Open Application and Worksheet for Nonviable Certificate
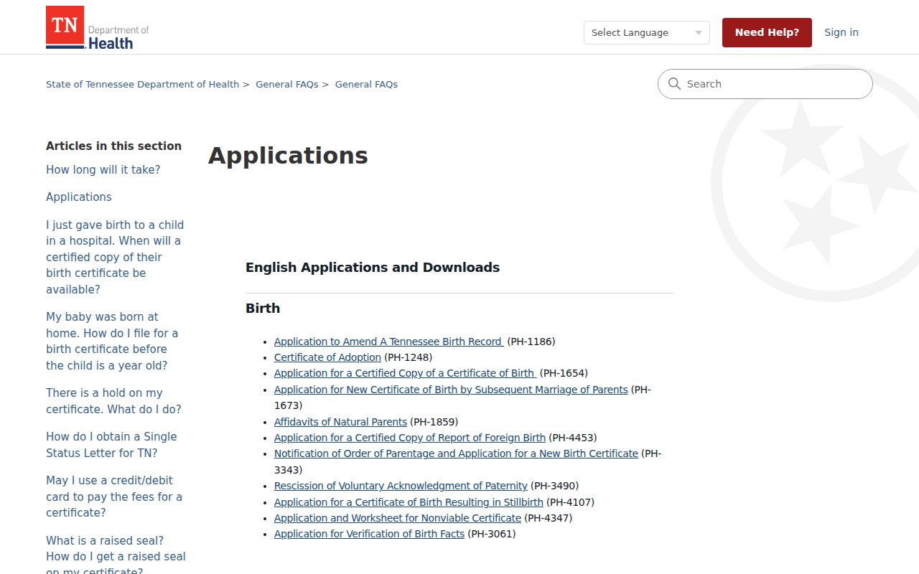Screen dimensions: 919x574 pos(398,518)
